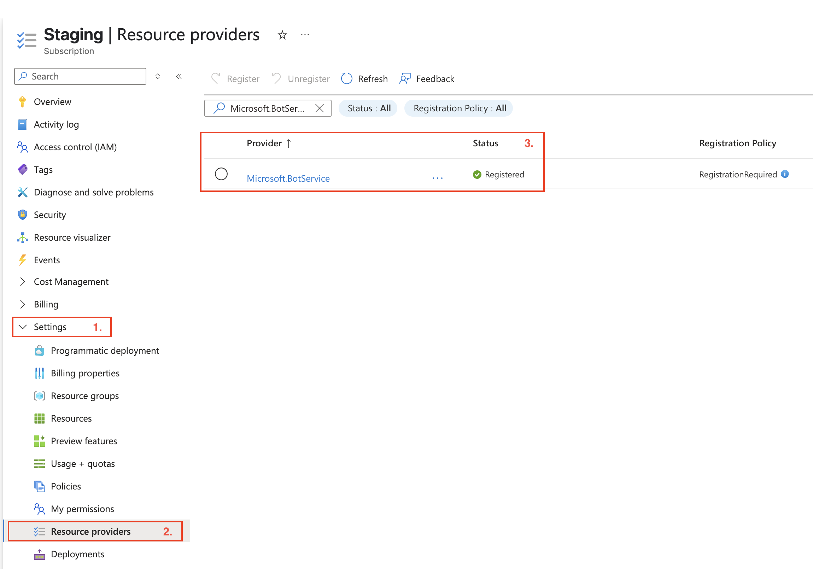Click the Security shield icon
The height and width of the screenshot is (569, 813).
(22, 215)
